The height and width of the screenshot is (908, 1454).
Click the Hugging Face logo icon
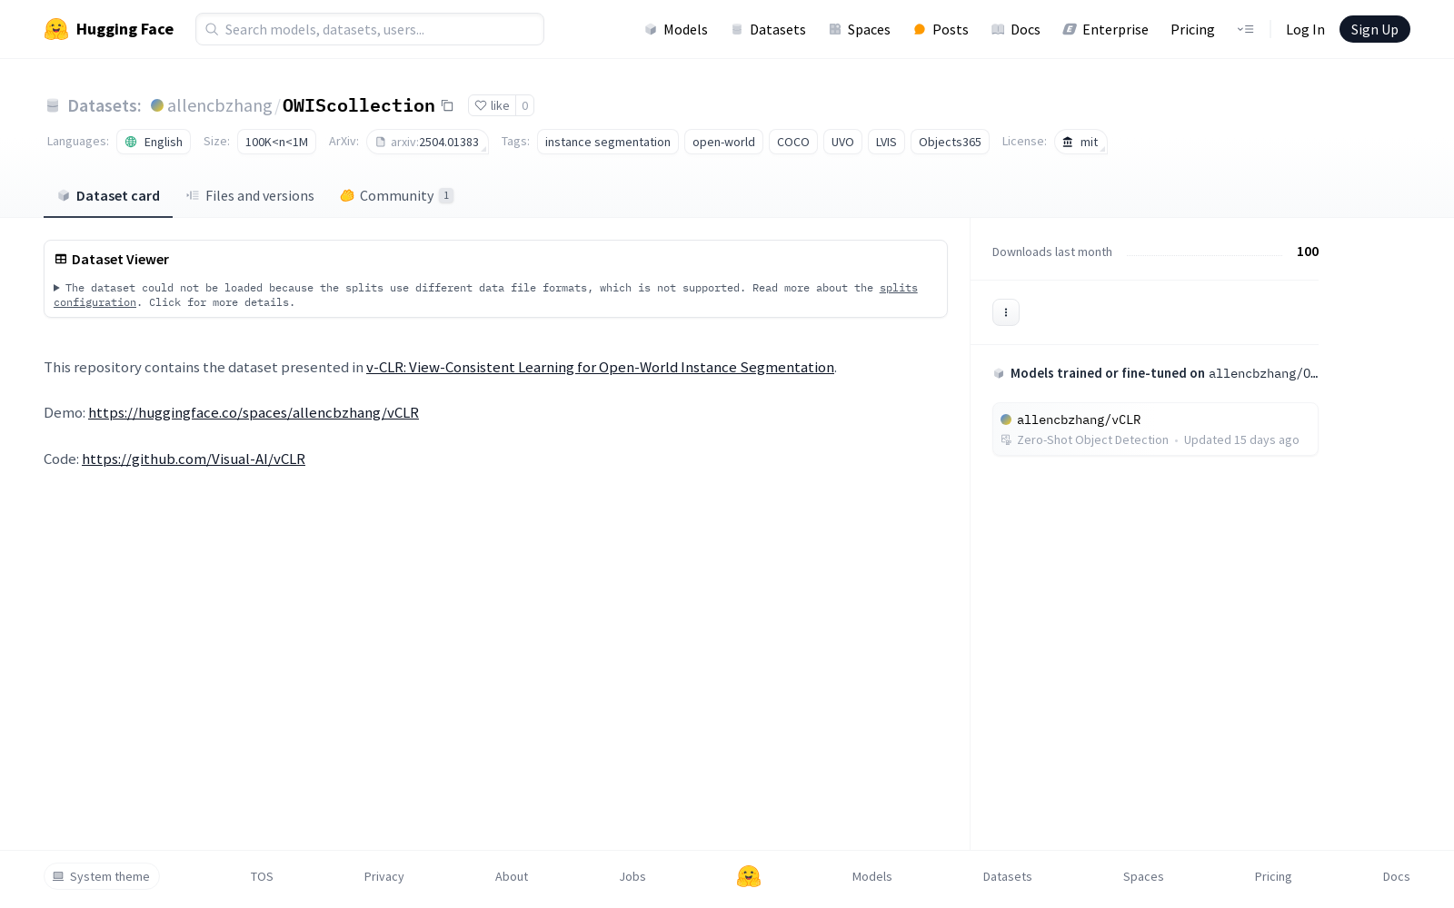click(x=56, y=29)
